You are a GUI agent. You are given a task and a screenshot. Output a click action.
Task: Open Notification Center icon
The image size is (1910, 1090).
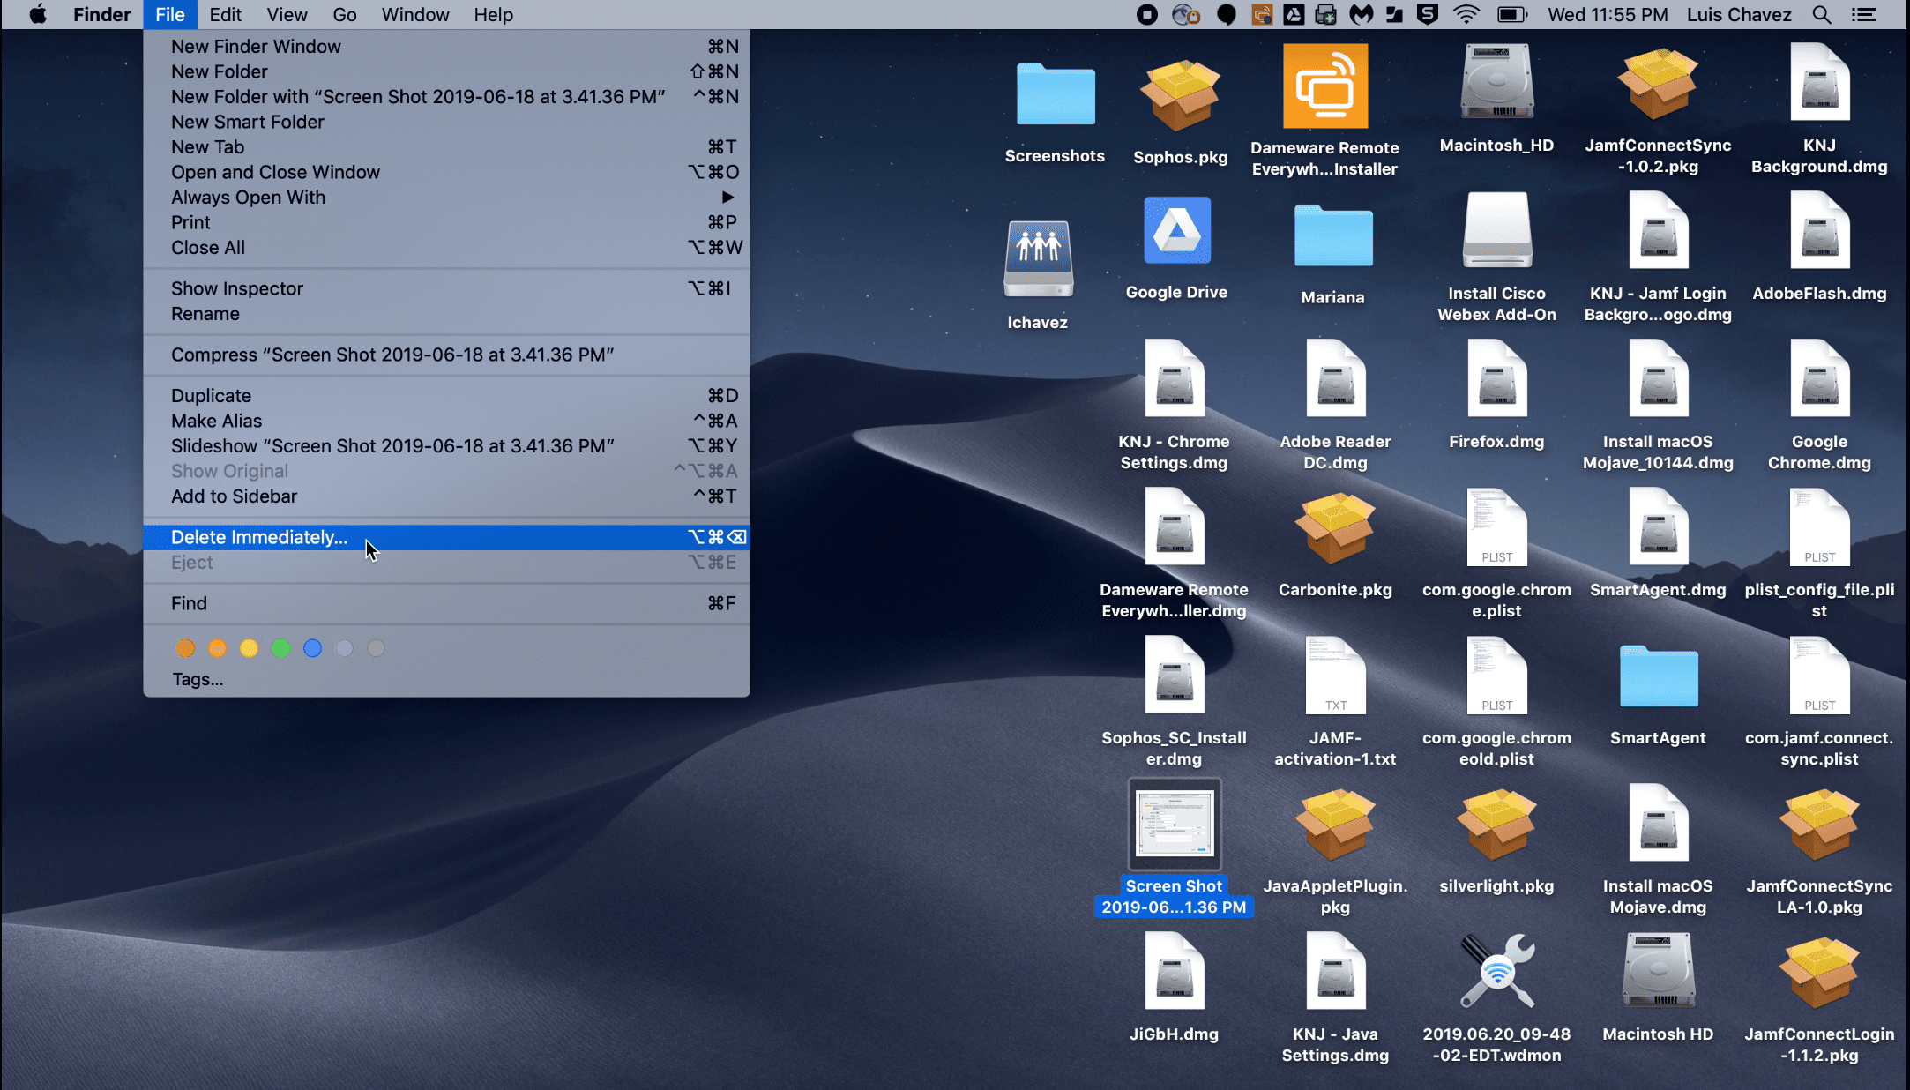coord(1863,15)
